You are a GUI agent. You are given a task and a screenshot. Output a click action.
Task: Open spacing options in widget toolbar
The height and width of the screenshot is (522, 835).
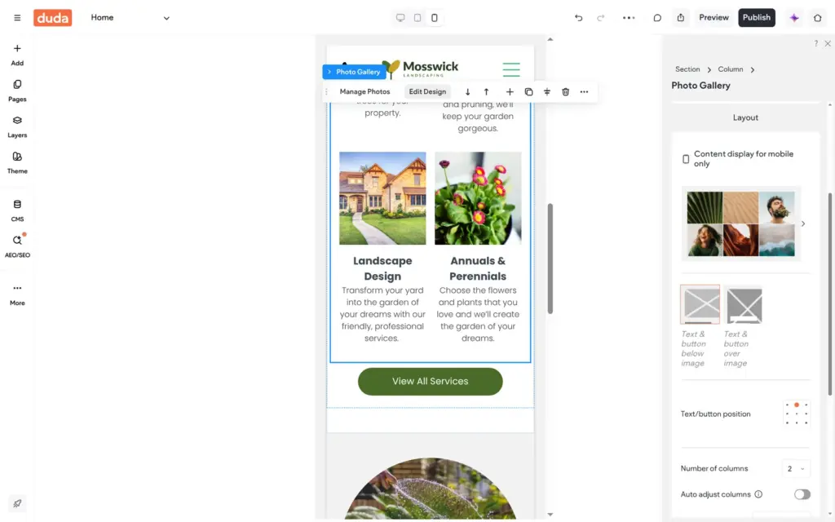tap(547, 91)
